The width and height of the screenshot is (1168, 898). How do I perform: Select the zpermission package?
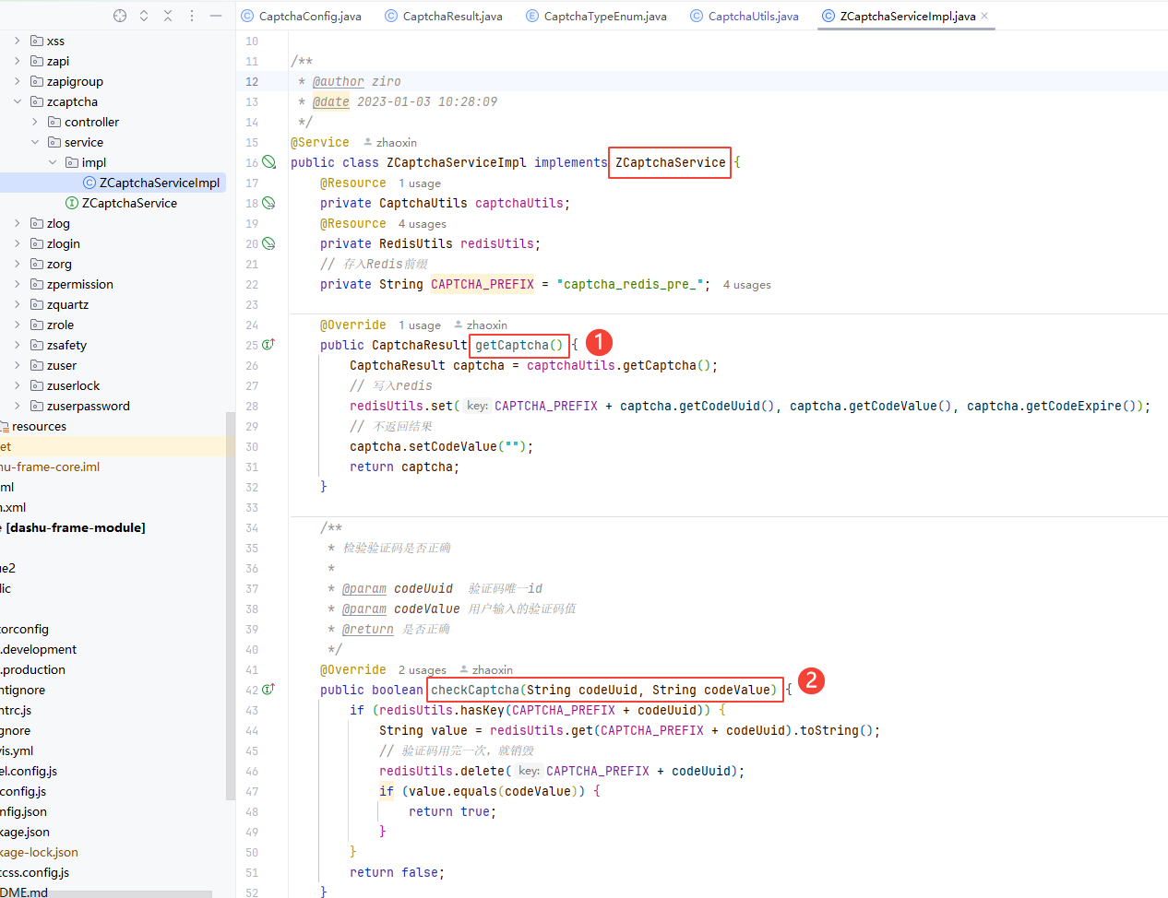[80, 284]
